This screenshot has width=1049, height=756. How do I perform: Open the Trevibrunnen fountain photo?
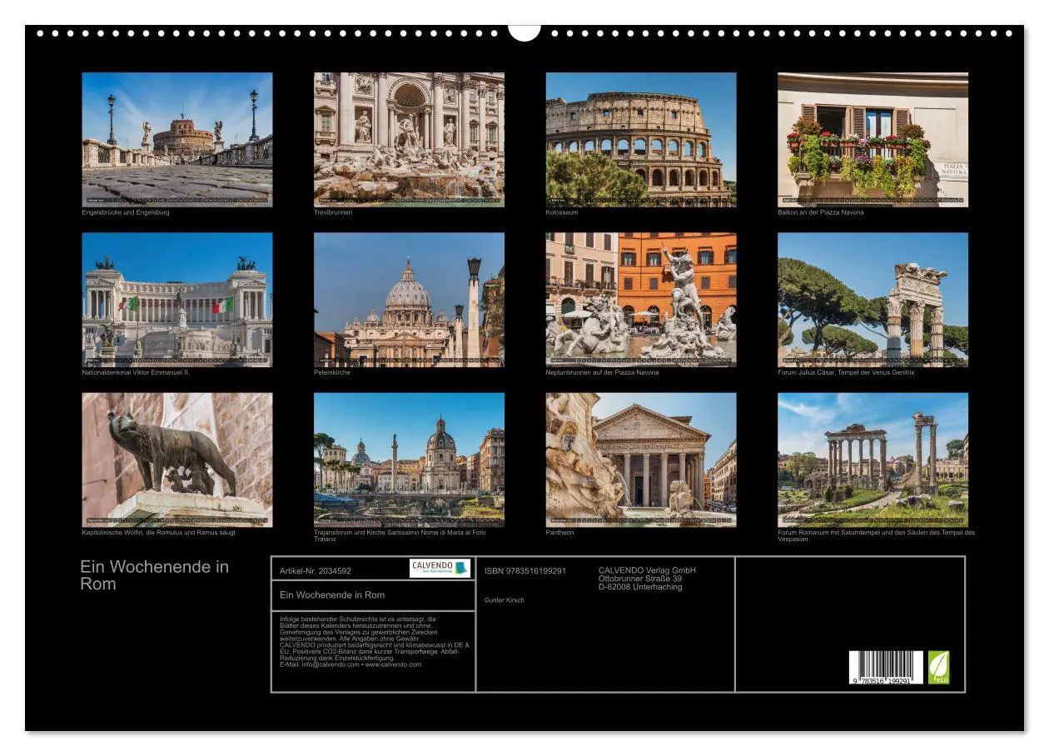(409, 139)
